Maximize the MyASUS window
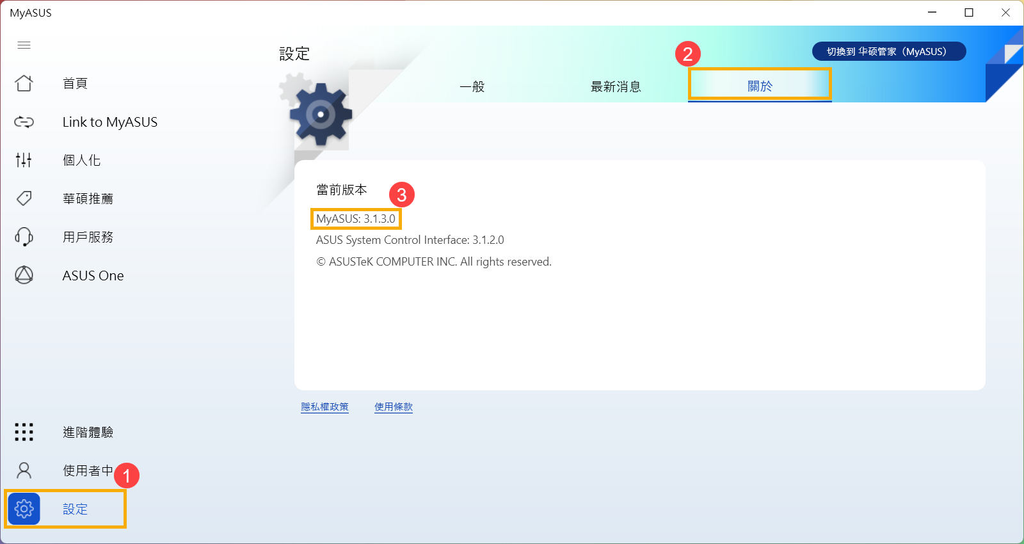Image resolution: width=1024 pixels, height=544 pixels. (x=969, y=12)
